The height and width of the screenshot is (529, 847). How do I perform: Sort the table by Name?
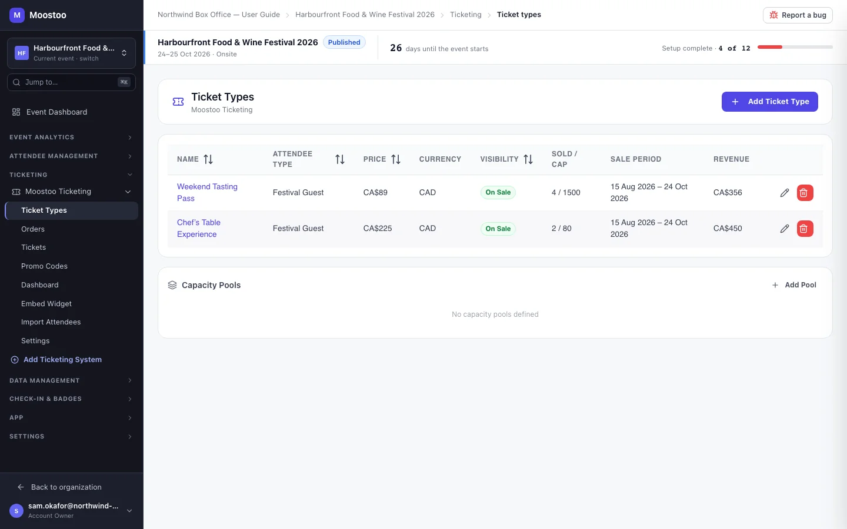tap(208, 159)
